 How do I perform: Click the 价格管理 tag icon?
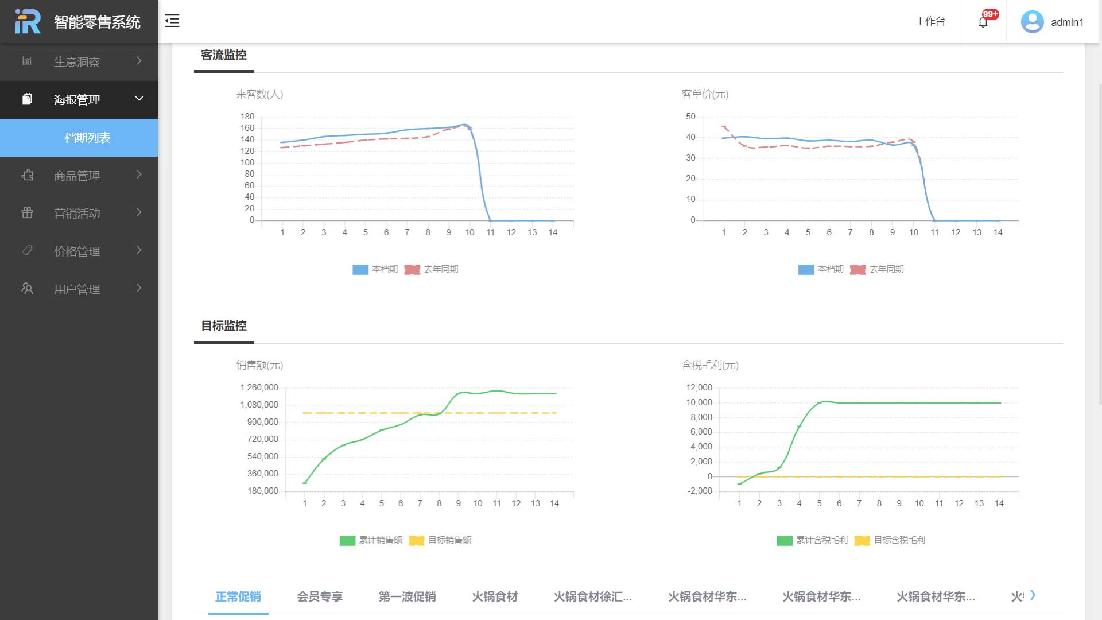point(27,251)
